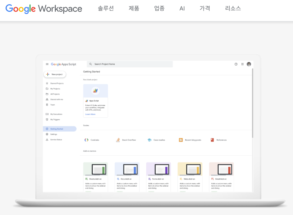Image resolution: width=293 pixels, height=215 pixels.
Task: Open the 솔루션 menu
Action: pos(106,8)
